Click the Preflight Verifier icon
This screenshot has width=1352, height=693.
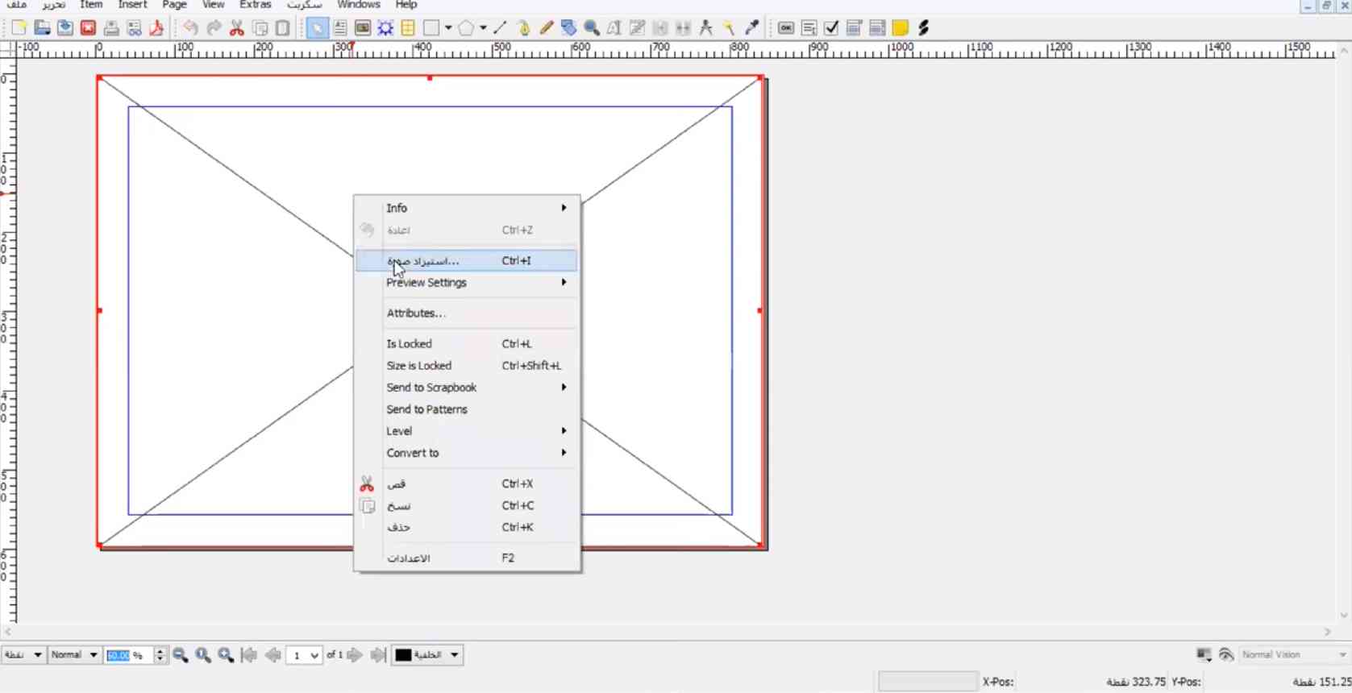tap(134, 28)
